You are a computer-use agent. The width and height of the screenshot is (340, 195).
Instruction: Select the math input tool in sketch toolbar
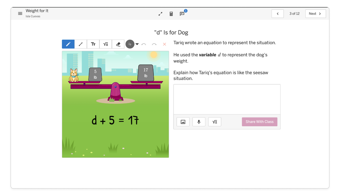(106, 44)
